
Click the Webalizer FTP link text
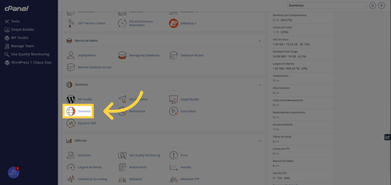190,179
